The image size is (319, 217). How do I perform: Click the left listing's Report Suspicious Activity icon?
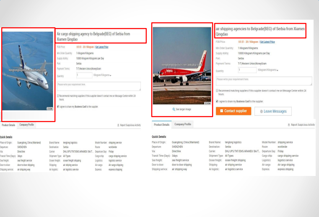[x=118, y=125]
